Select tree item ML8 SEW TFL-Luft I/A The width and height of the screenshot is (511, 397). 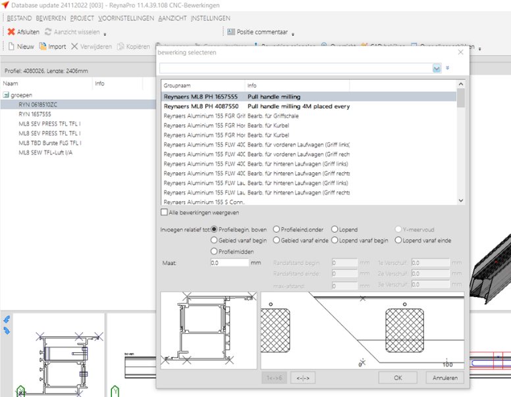pos(45,152)
